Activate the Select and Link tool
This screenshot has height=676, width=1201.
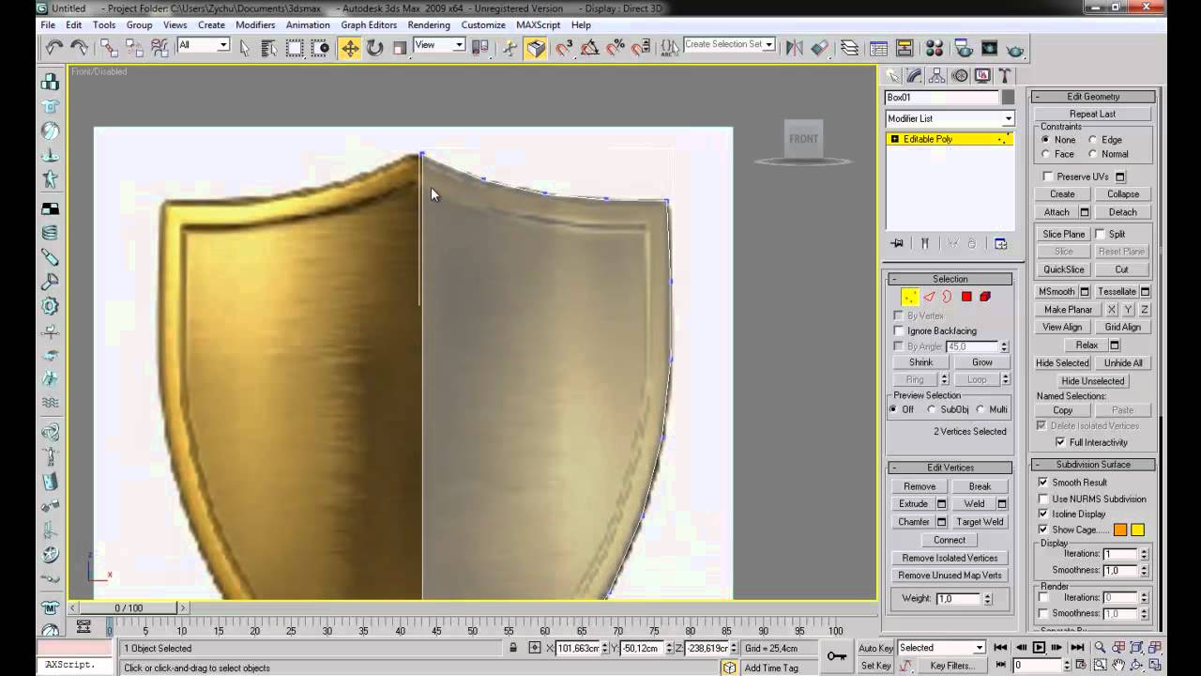pos(109,48)
